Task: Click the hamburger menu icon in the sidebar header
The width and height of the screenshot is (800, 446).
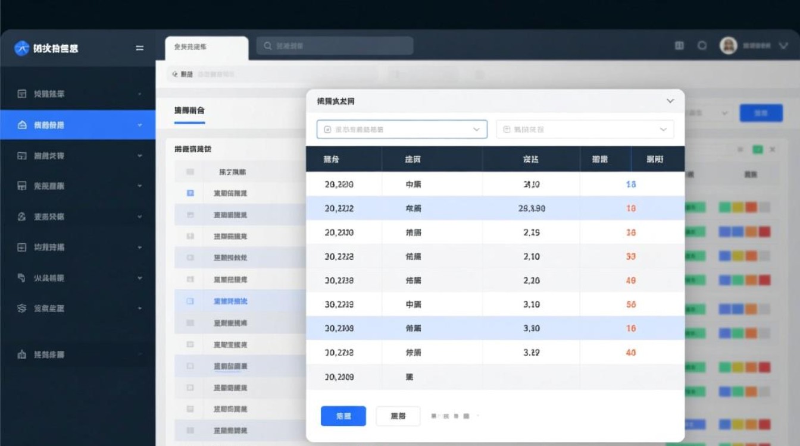Action: [x=140, y=48]
